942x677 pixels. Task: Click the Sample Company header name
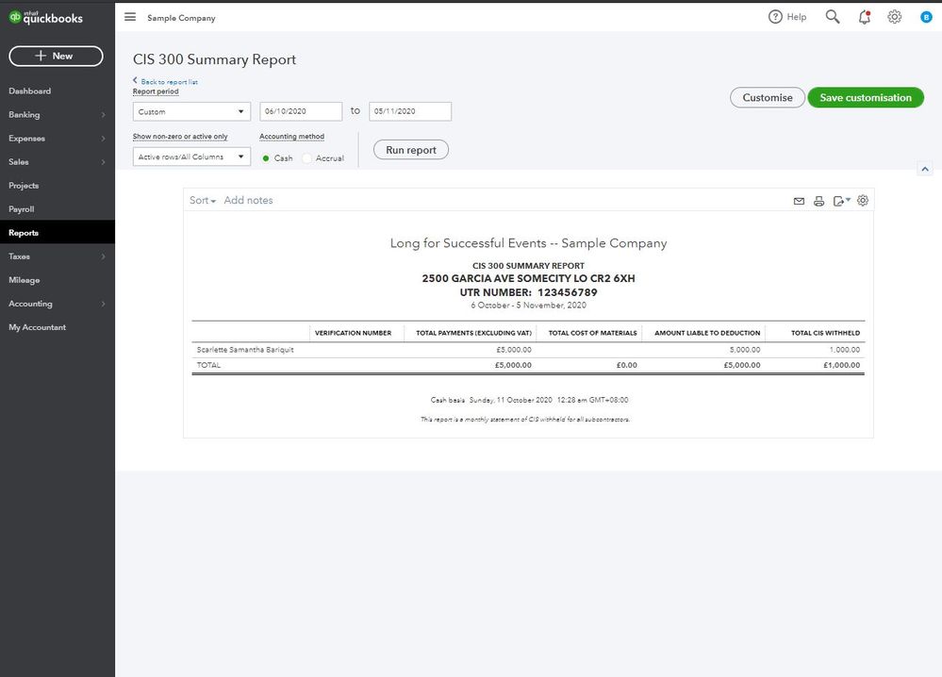point(181,18)
